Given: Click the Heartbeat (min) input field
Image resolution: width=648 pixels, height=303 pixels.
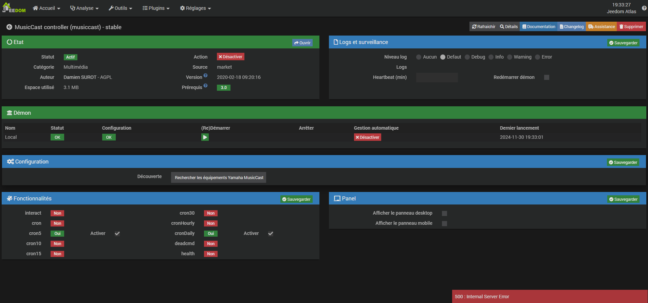Looking at the screenshot, I should 437,78.
